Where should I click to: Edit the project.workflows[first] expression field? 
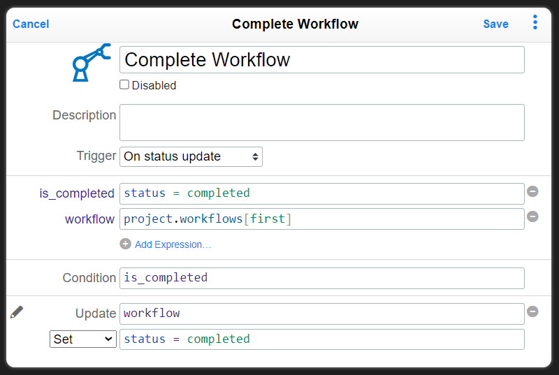322,219
